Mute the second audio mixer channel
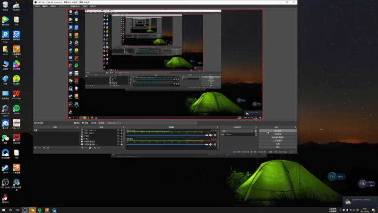The height and width of the screenshot is (213, 378). coord(210,145)
